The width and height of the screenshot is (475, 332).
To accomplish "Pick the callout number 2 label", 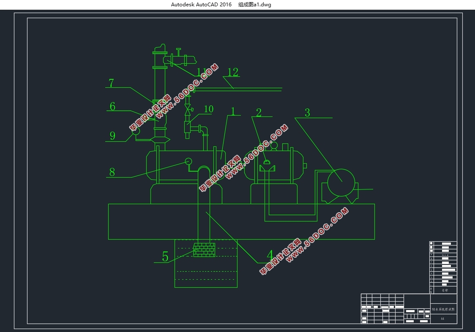I will click(x=259, y=113).
